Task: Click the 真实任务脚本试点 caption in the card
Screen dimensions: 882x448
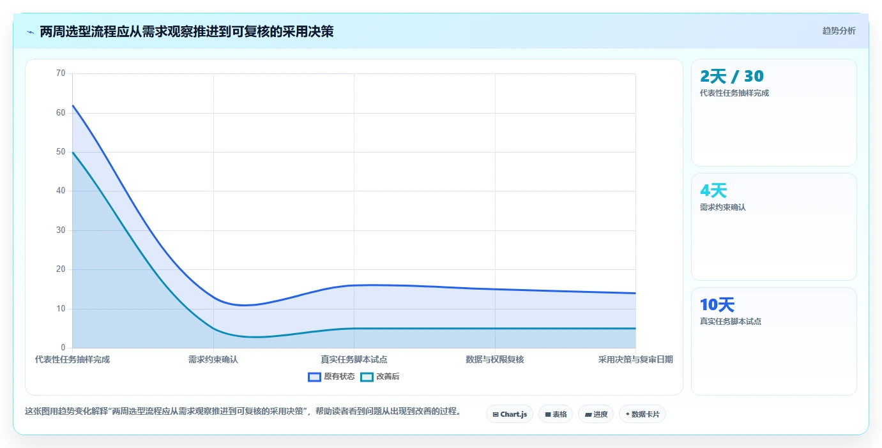Action: (731, 322)
